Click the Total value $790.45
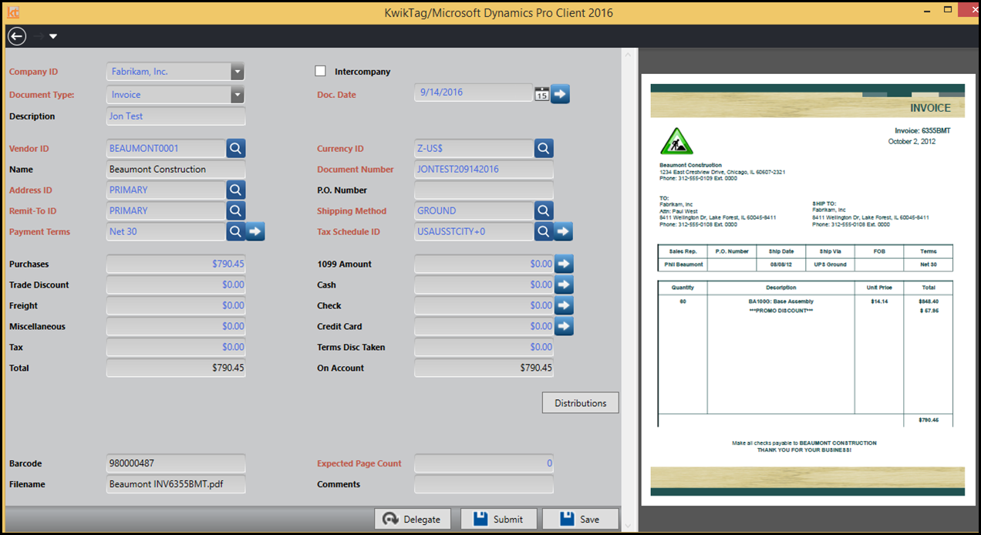Image resolution: width=981 pixels, height=535 pixels. [176, 368]
